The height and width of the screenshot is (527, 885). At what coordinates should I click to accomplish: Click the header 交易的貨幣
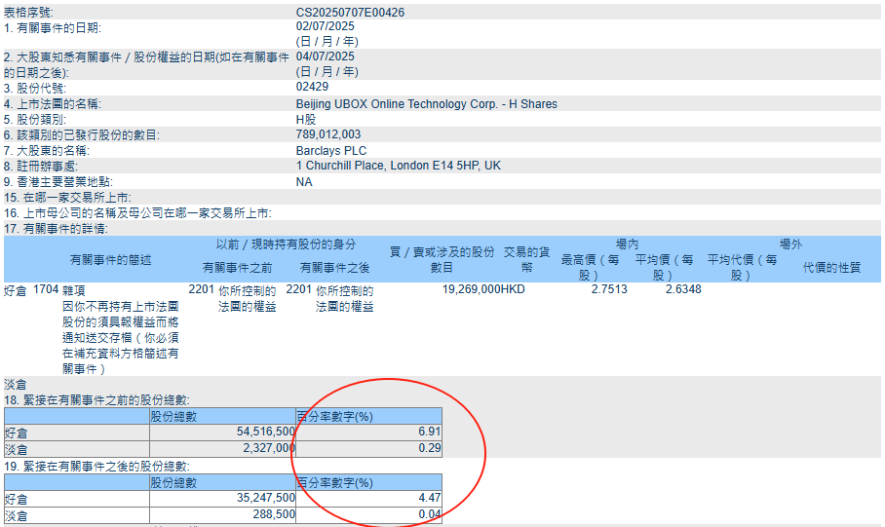click(526, 259)
